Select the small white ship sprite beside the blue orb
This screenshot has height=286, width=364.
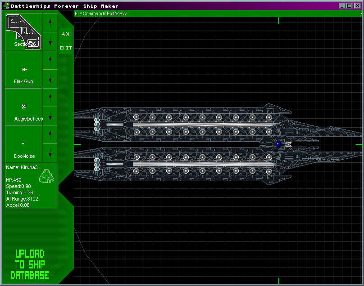click(x=288, y=145)
